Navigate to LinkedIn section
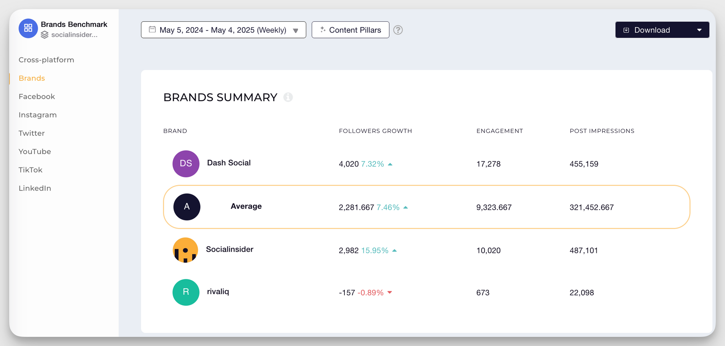The height and width of the screenshot is (346, 725). 35,188
